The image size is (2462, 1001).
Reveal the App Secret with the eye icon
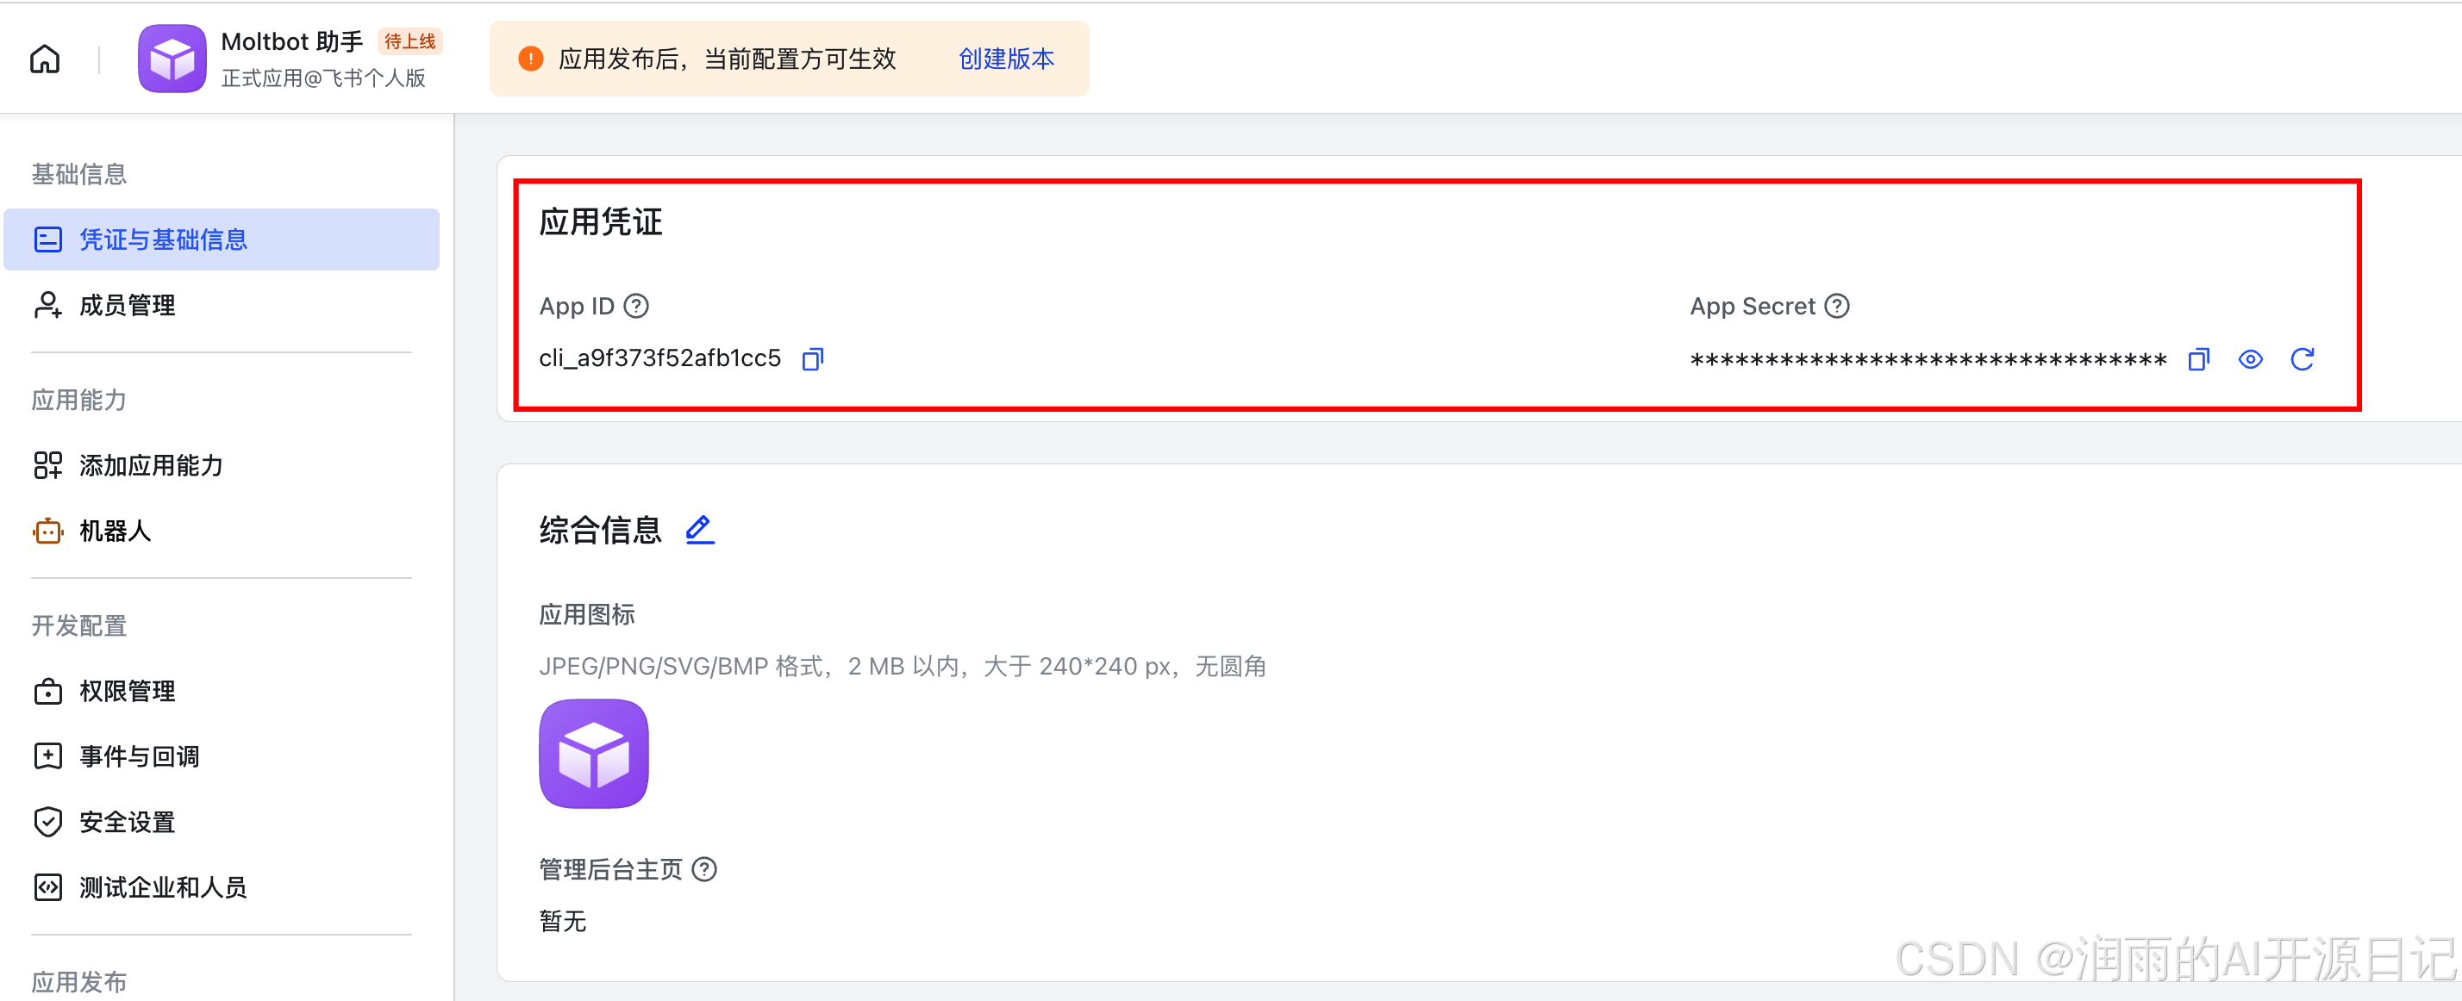tap(2251, 359)
